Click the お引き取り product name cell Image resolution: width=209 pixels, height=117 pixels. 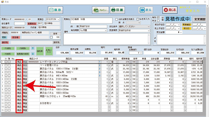[x=69, y=103]
